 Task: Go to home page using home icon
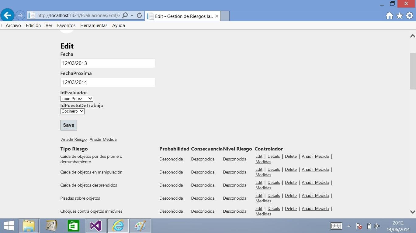pyautogui.click(x=389, y=15)
